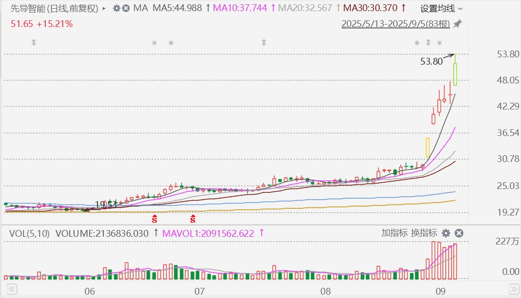The width and height of the screenshot is (521, 298).
Task: Select the tall green candlestick at 53.80 peak
Action: click(x=455, y=74)
